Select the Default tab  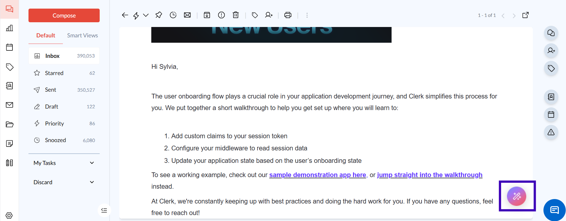46,36
